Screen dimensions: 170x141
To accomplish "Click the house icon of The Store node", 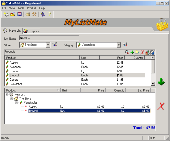I will [x=16, y=99].
